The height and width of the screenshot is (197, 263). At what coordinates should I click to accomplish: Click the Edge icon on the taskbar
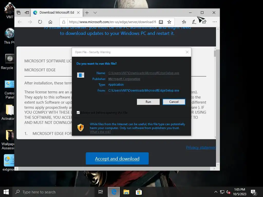tap(114, 192)
